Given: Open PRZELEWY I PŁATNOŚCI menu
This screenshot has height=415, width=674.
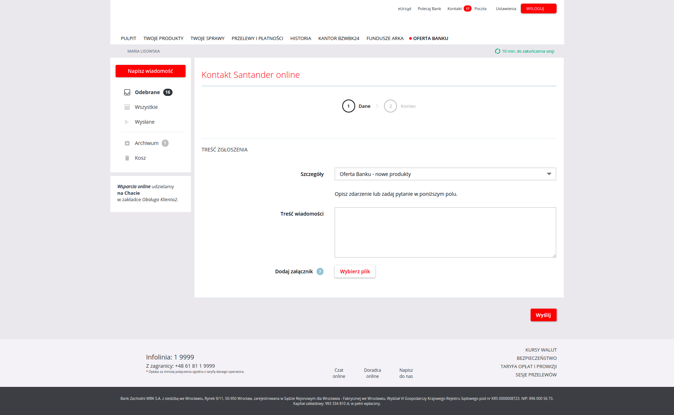Looking at the screenshot, I should [x=257, y=38].
